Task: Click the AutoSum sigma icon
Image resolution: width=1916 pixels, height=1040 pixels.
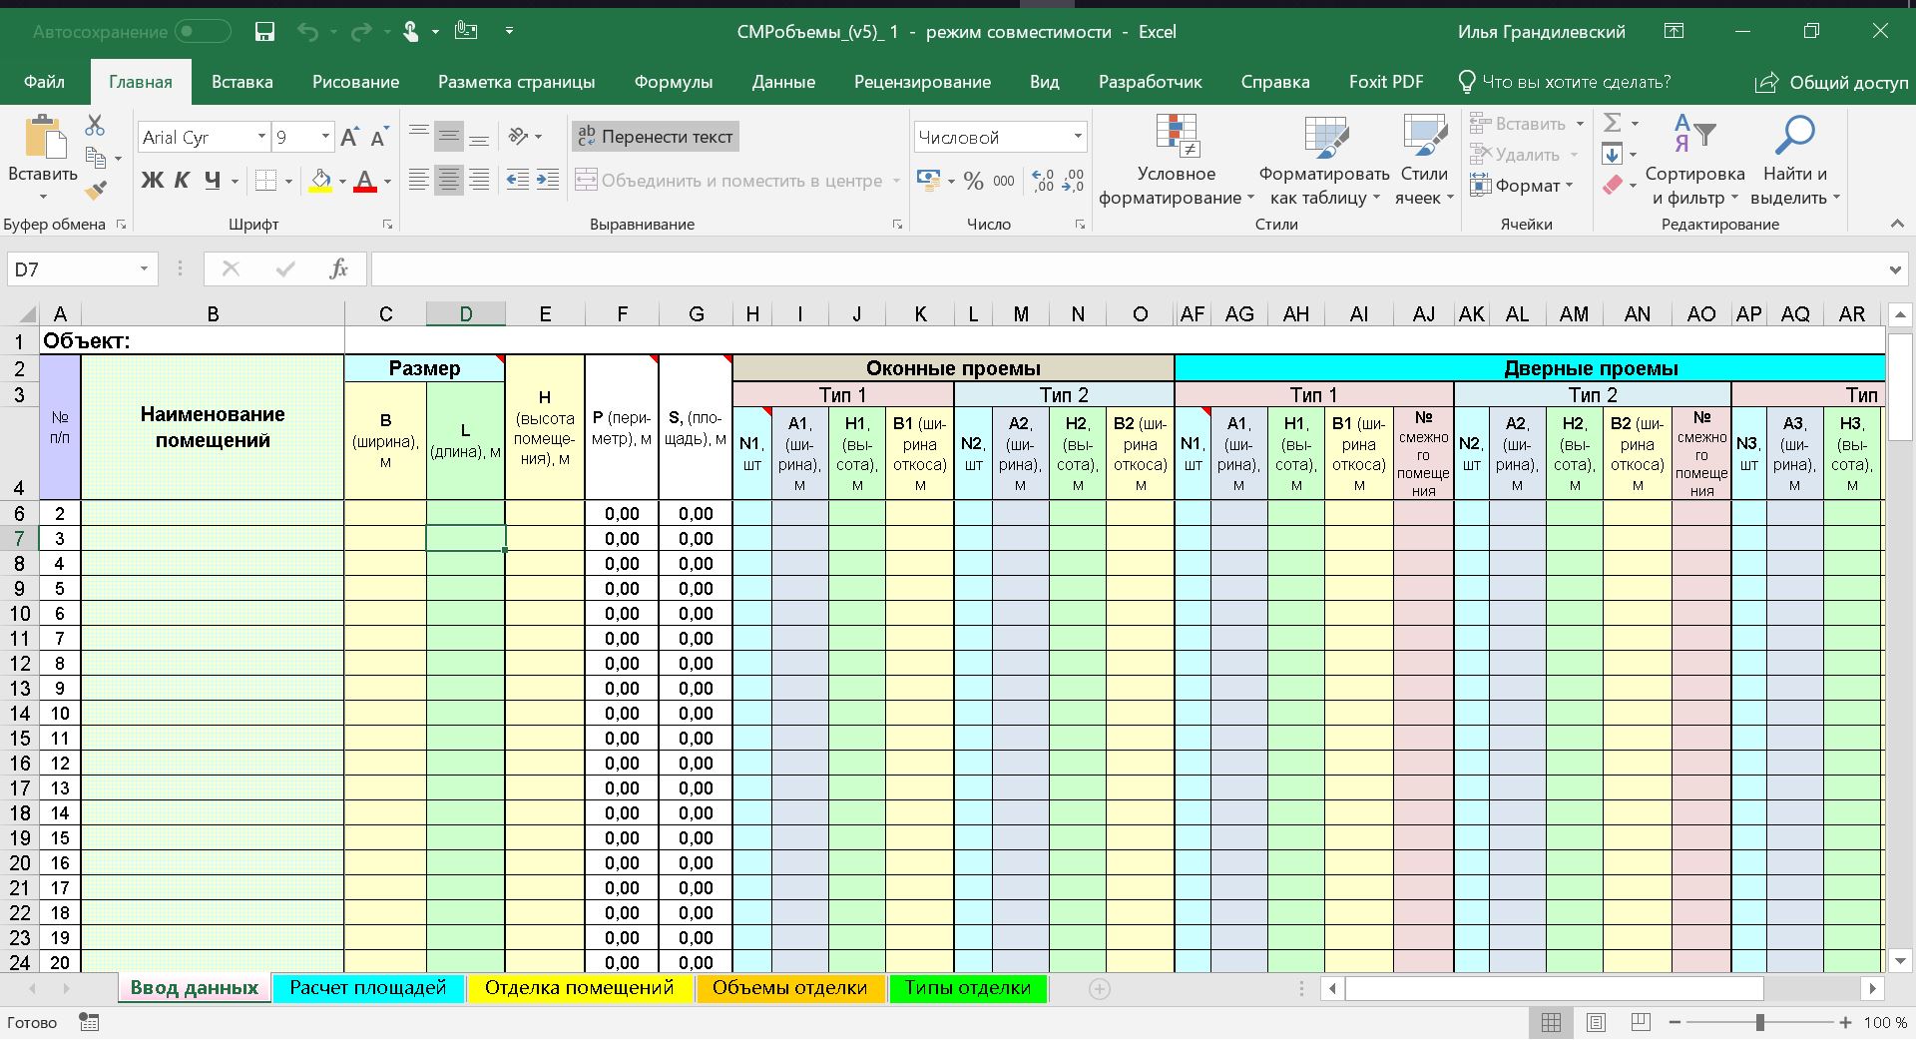Action: tap(1612, 123)
